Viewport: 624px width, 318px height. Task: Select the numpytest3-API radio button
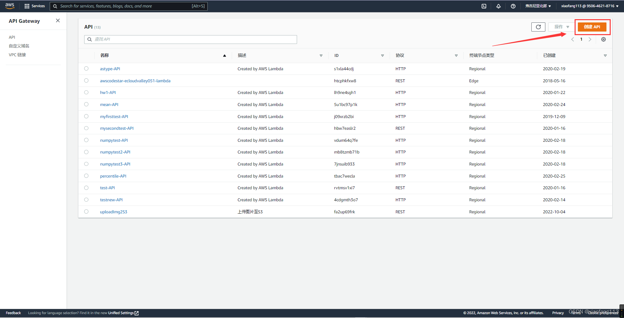[86, 164]
